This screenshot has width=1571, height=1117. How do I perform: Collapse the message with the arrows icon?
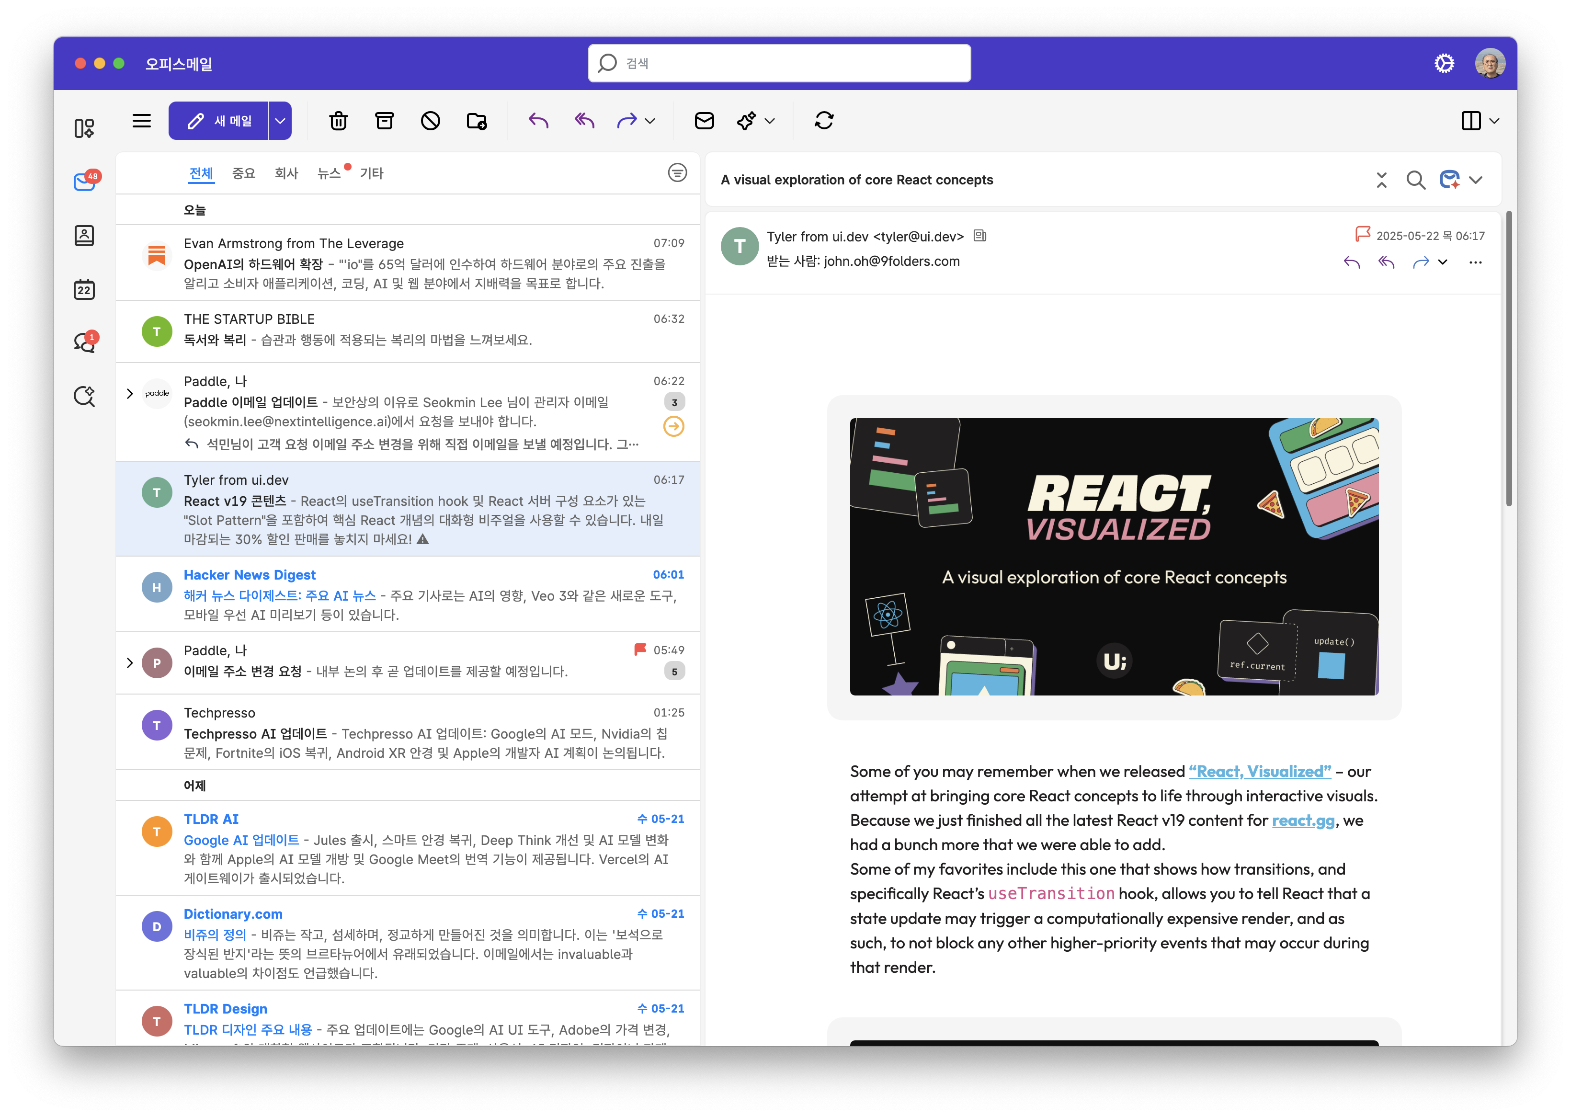click(1381, 180)
